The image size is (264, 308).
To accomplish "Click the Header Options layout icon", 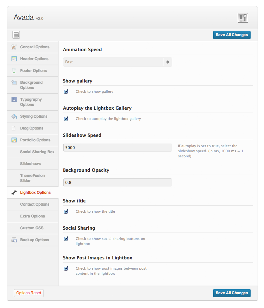I will point(14,59).
